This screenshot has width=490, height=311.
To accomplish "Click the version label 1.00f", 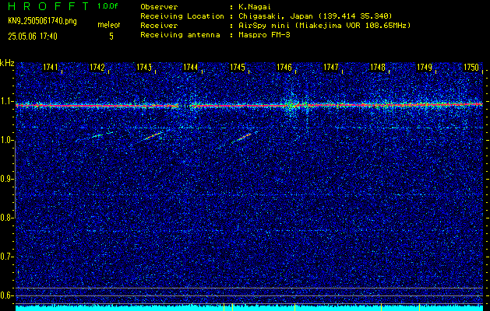I will 108,6.
